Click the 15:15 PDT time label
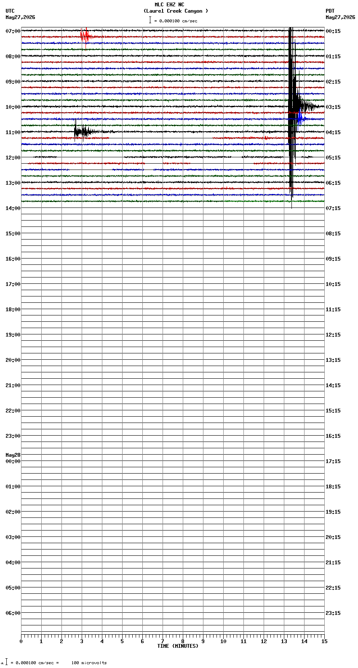 [333, 410]
